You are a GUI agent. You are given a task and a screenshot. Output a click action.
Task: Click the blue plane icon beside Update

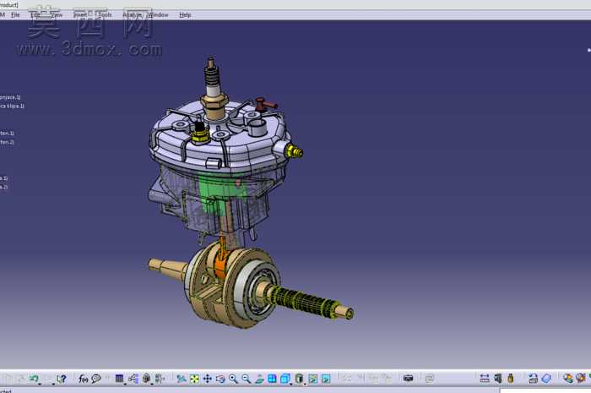[546, 379]
